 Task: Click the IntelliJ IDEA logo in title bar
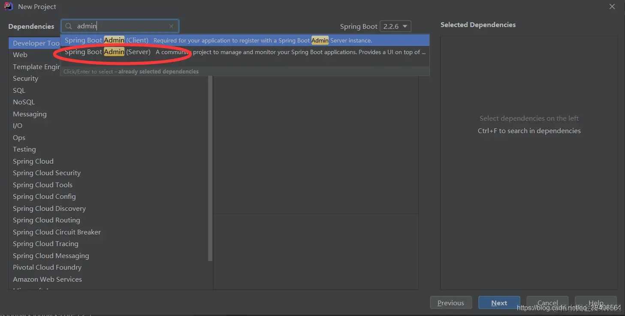pyautogui.click(x=9, y=6)
